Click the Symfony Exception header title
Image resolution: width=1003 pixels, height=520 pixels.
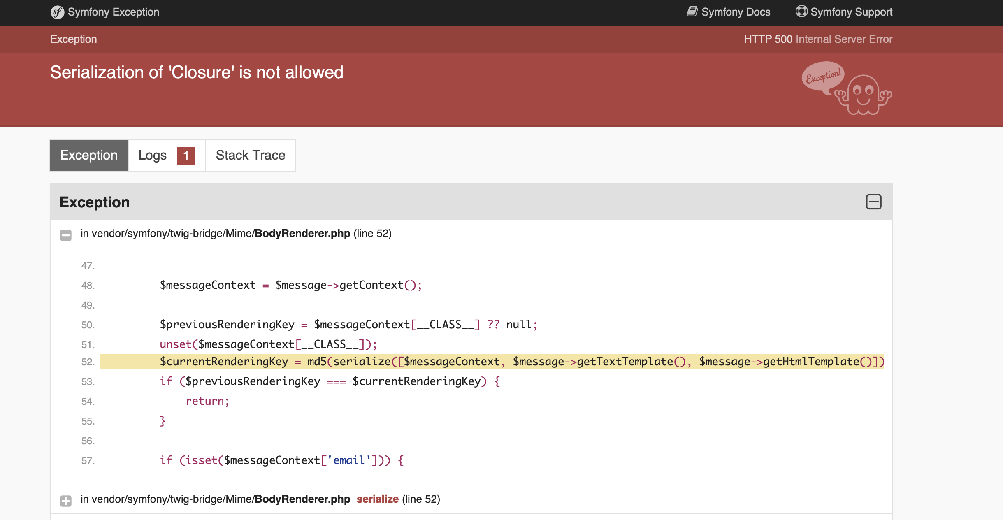click(x=113, y=12)
